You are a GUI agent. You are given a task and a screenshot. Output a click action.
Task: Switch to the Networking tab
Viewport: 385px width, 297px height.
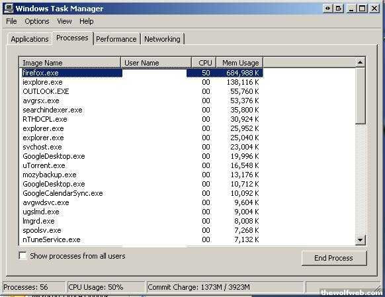click(x=162, y=39)
